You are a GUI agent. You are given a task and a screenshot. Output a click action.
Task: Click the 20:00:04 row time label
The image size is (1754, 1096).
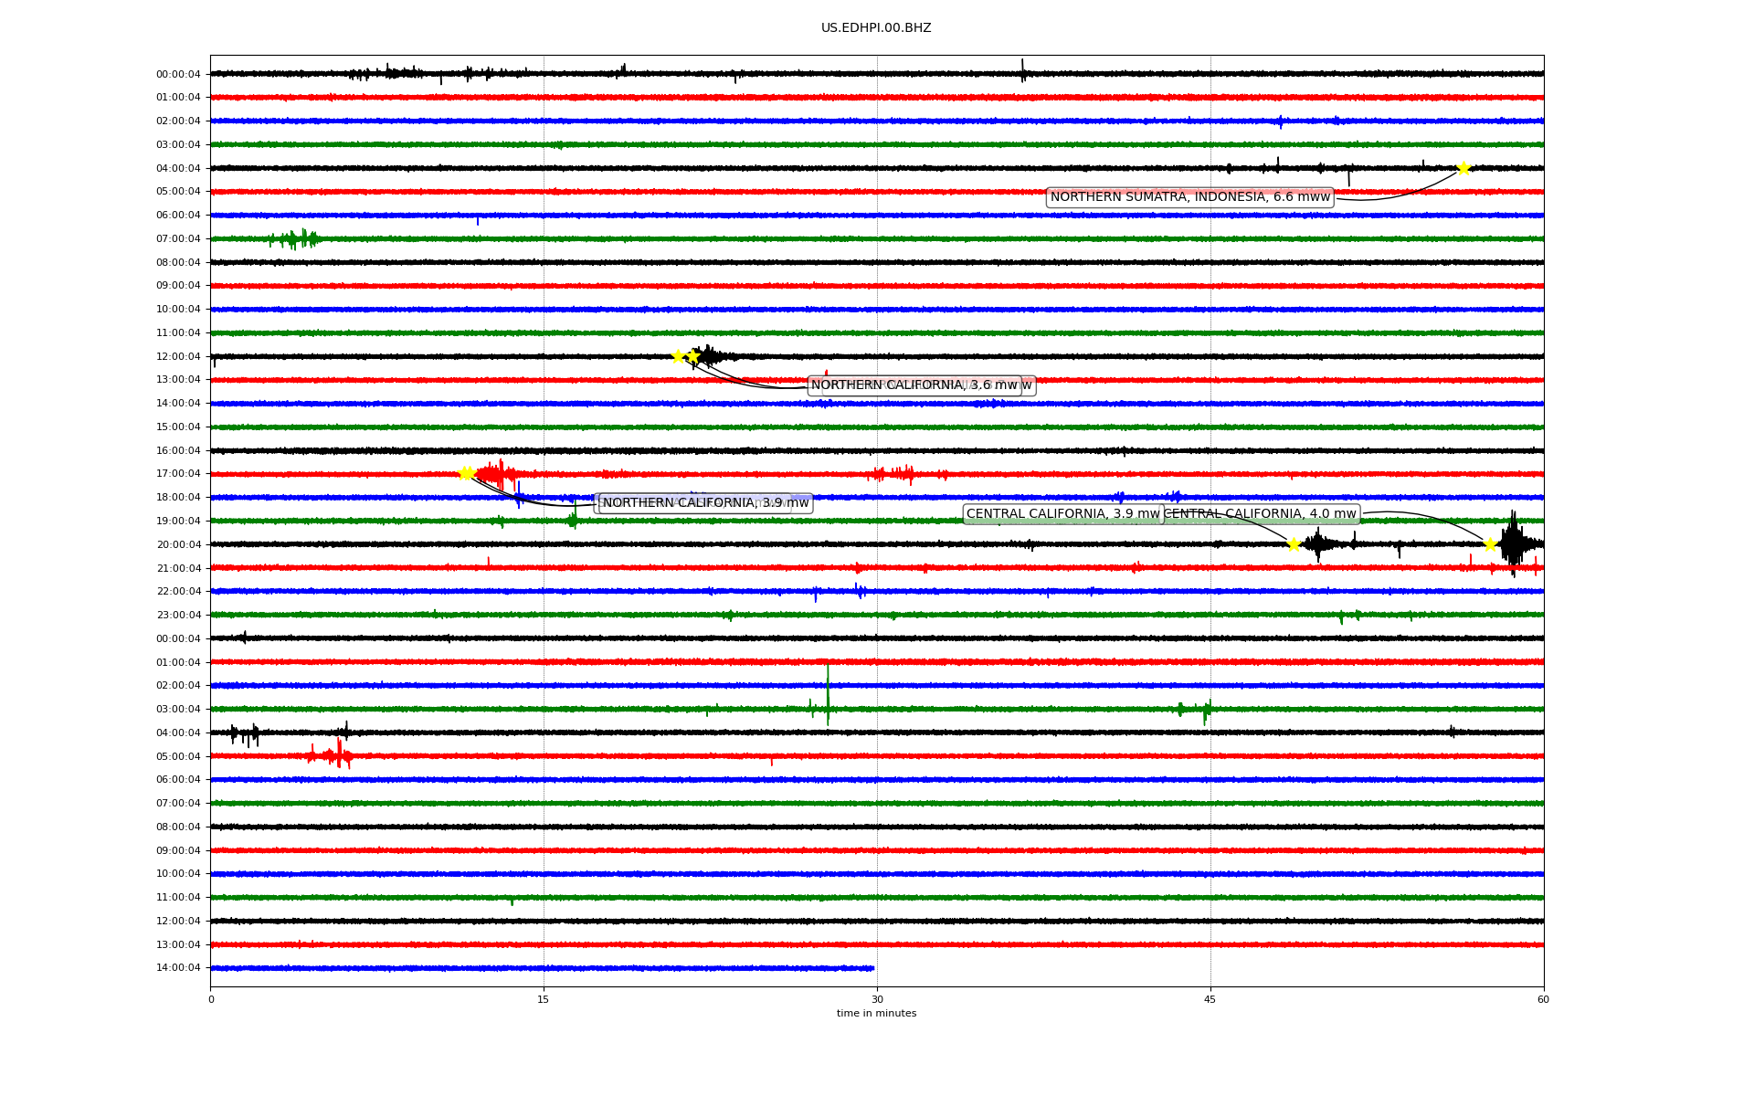coord(178,545)
